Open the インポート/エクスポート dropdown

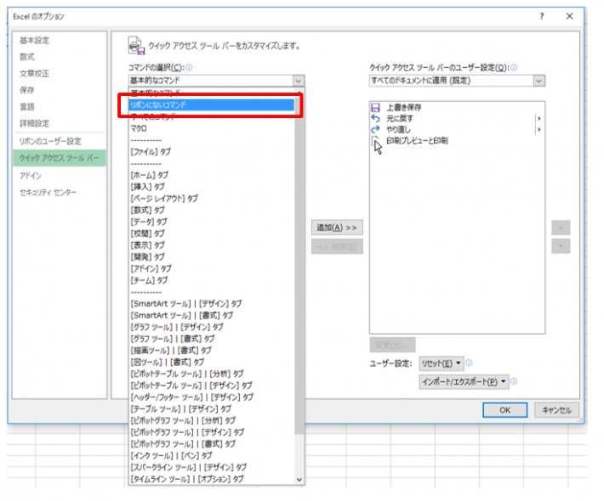coord(464,382)
